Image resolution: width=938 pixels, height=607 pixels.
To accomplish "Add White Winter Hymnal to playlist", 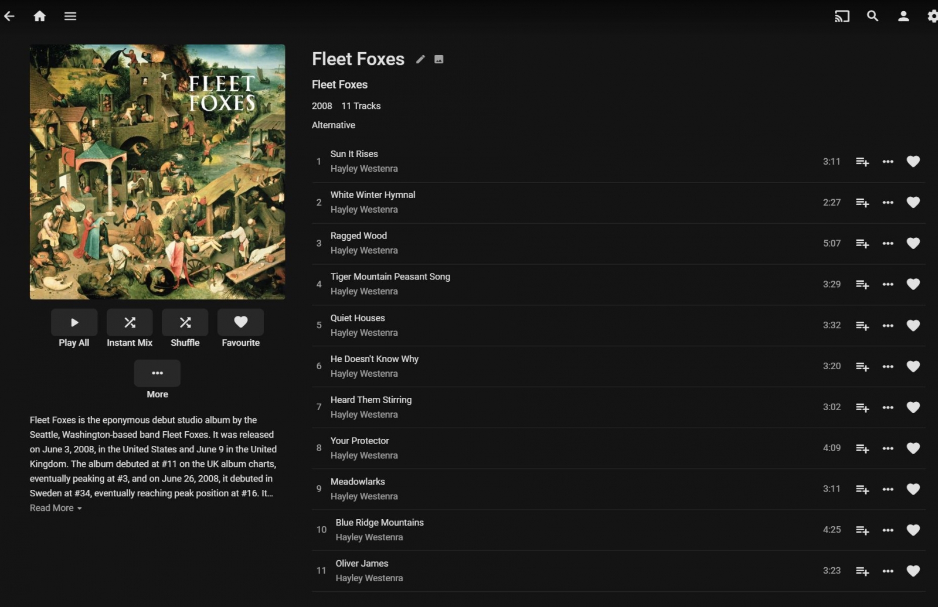I will coord(862,203).
